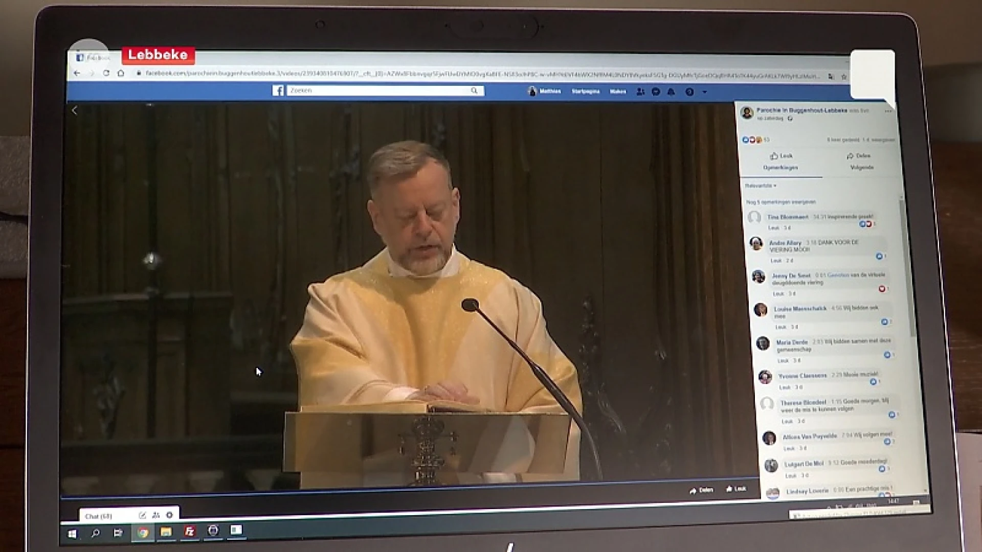Close video with the back chevron
This screenshot has width=982, height=552.
[75, 110]
